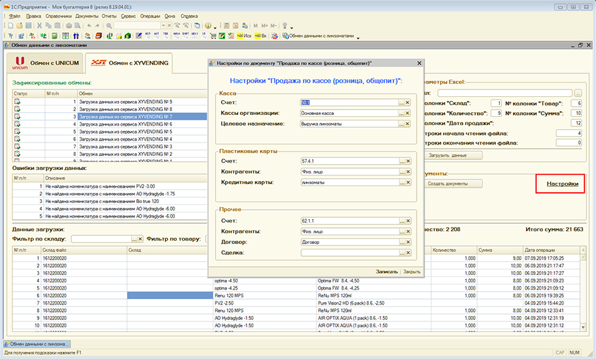Click the status icon of exchange row 1
596x359 pixels.
[17, 102]
